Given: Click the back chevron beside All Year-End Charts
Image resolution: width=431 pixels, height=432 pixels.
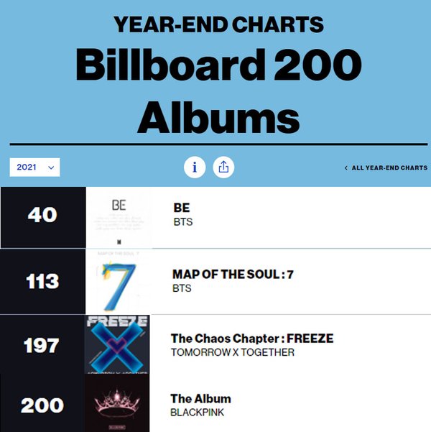Looking at the screenshot, I should pos(346,167).
